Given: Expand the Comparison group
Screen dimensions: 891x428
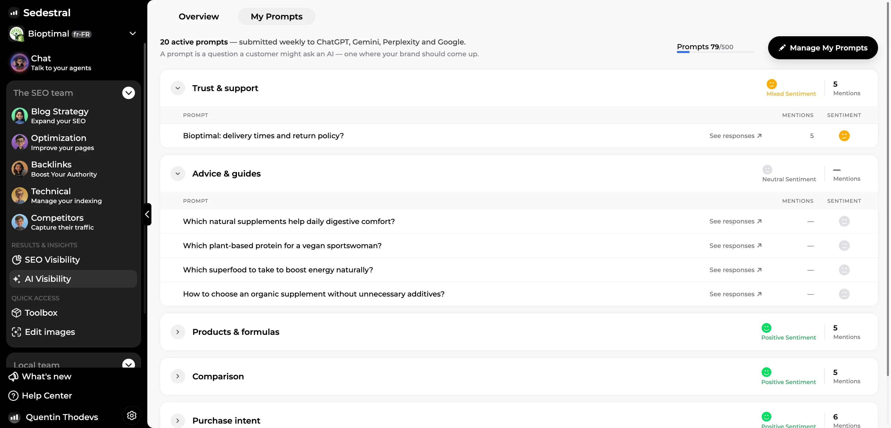Looking at the screenshot, I should click(x=178, y=376).
